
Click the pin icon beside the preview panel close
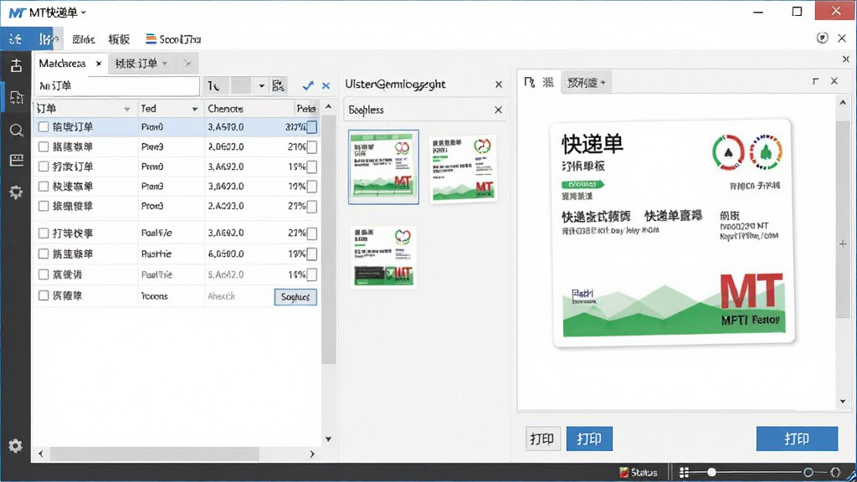[x=815, y=81]
